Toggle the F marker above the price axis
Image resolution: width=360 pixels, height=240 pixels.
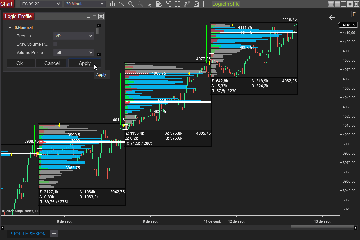(x=354, y=14)
